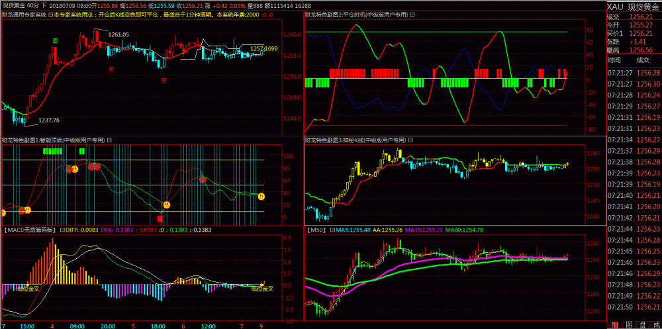The width and height of the screenshot is (662, 329).
Task: Click the 1261.05 high price label
Action: [118, 35]
